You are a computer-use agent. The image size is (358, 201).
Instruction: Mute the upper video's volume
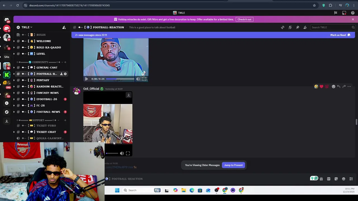tap(138, 79)
